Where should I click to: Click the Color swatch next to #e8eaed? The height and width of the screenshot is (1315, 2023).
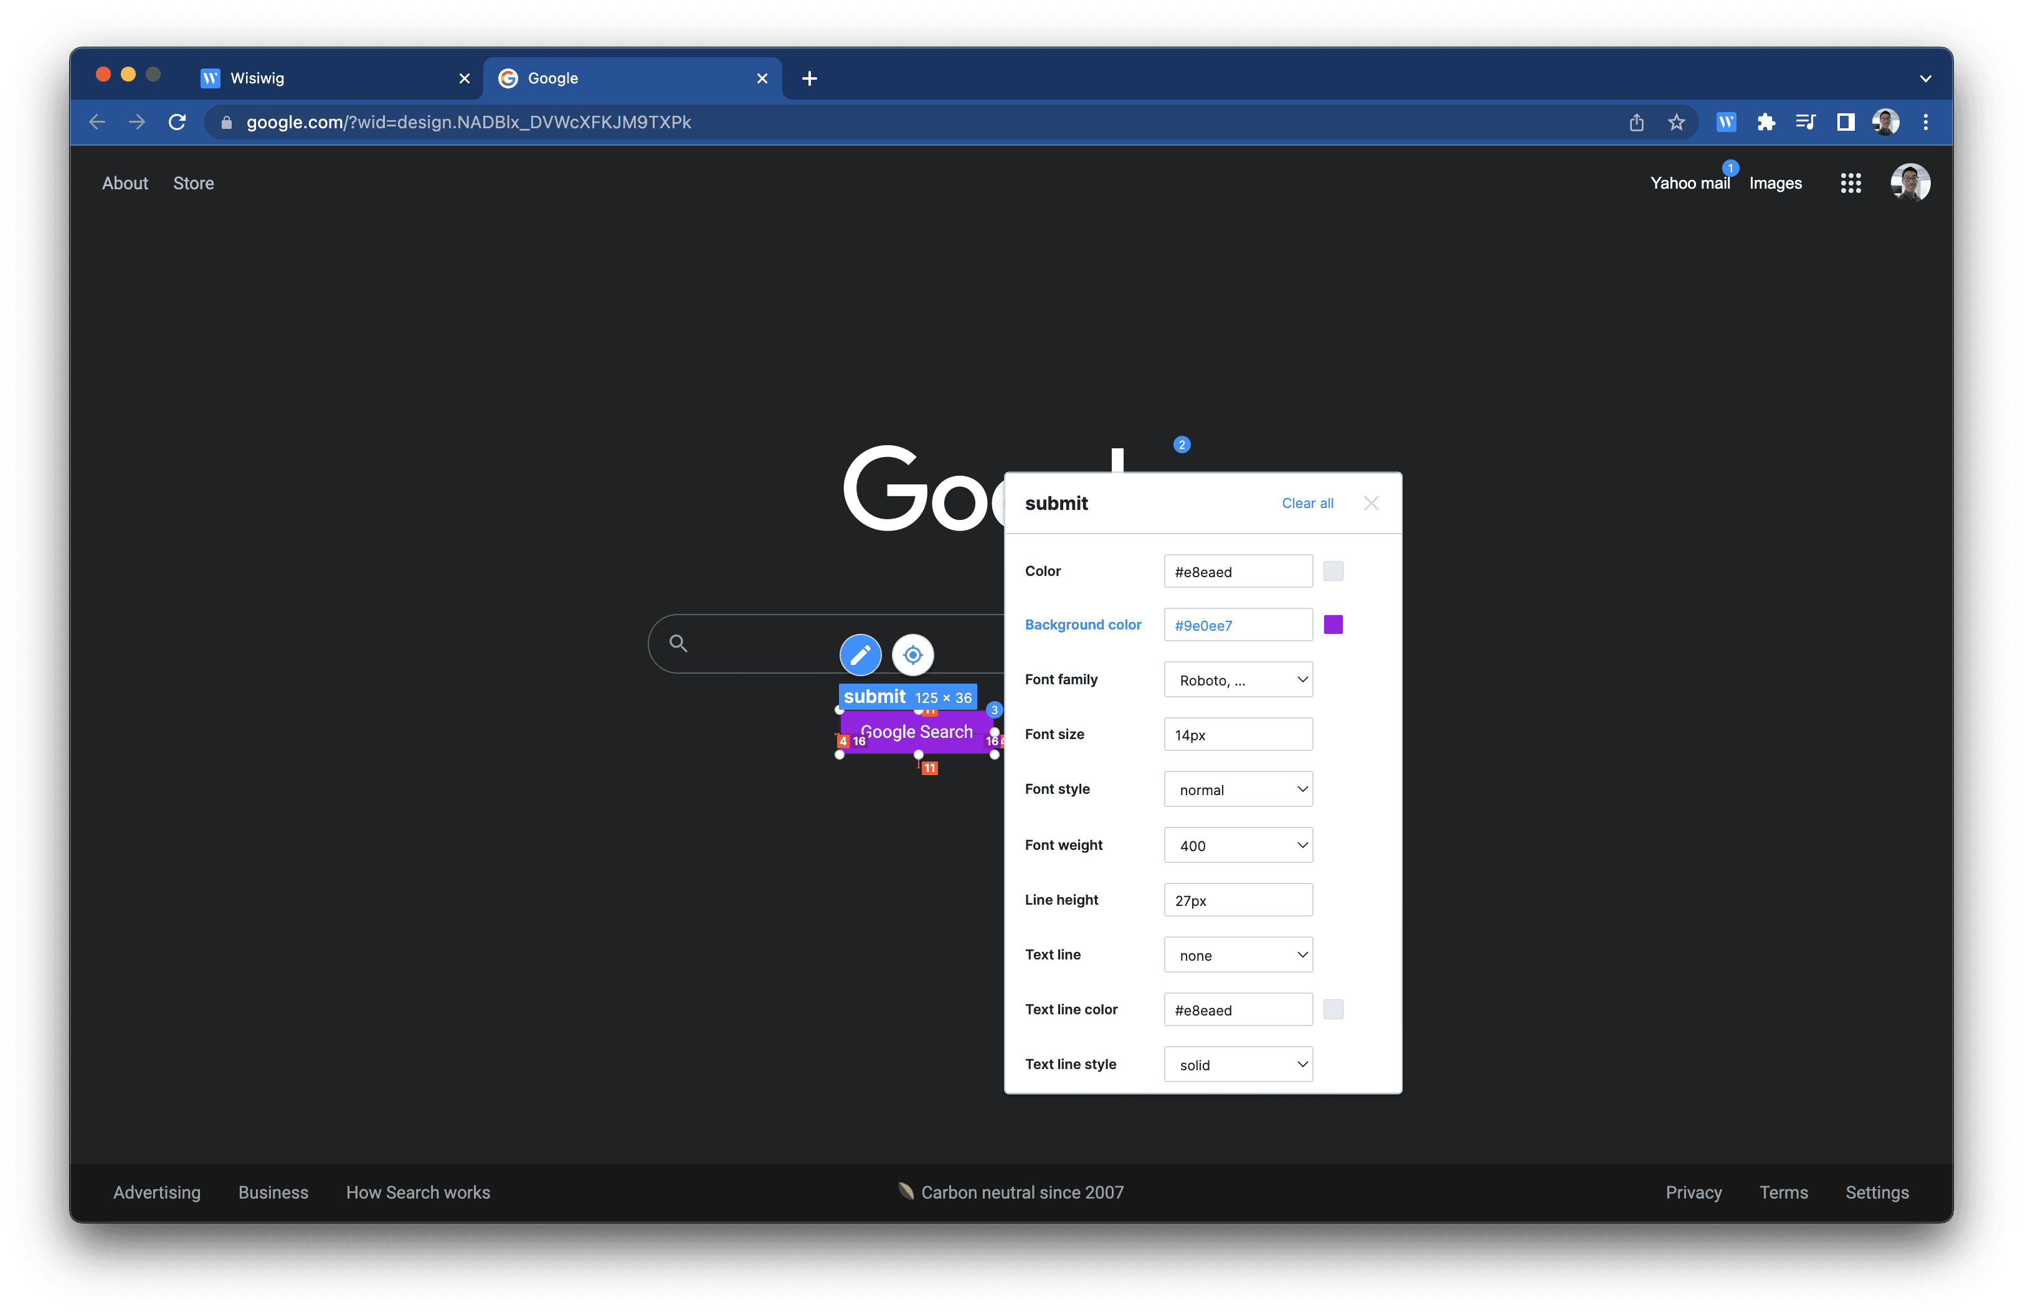click(x=1333, y=571)
